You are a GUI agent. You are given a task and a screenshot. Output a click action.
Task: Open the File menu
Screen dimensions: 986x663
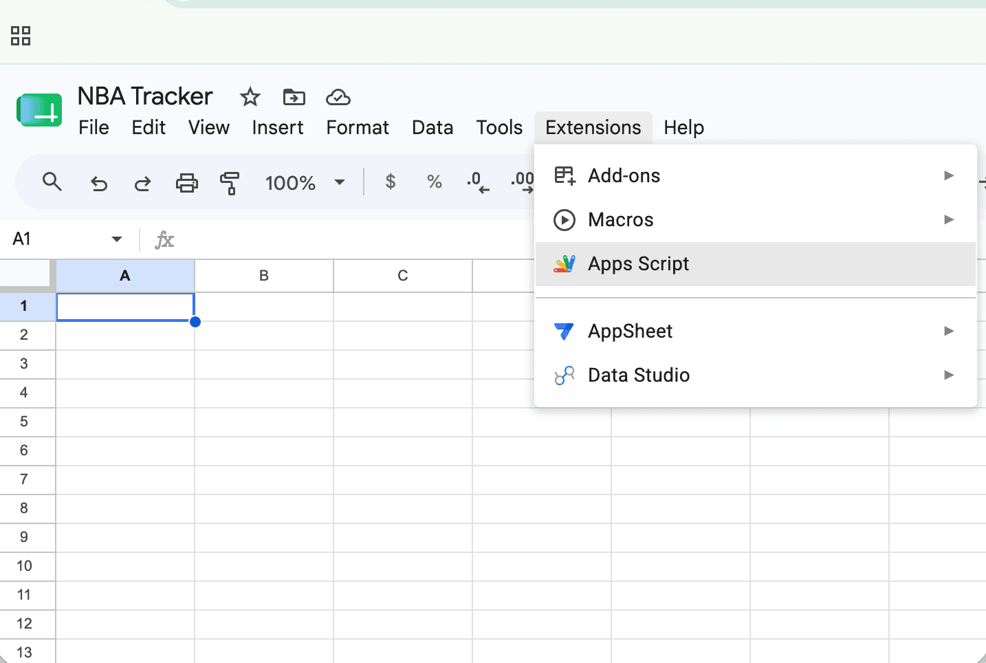pyautogui.click(x=94, y=128)
